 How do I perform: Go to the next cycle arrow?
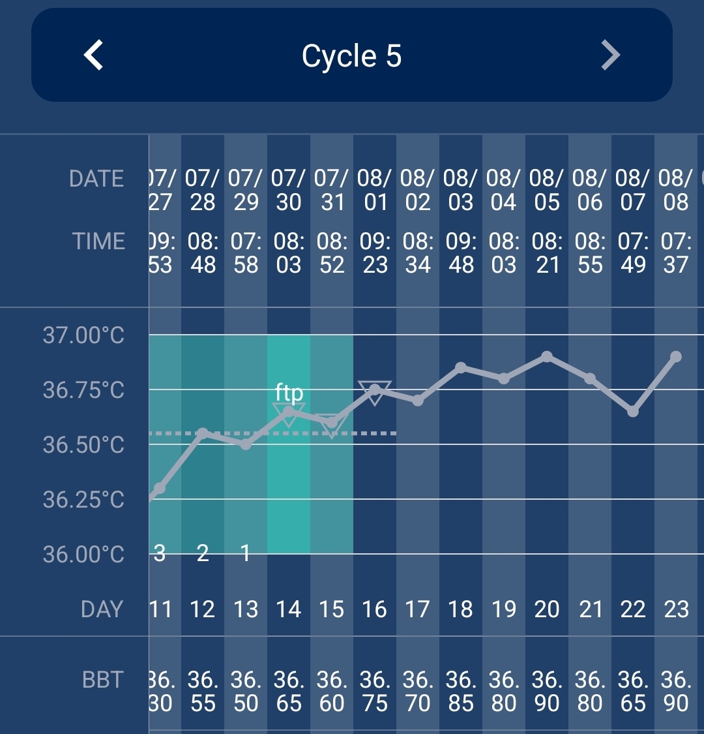pos(610,55)
